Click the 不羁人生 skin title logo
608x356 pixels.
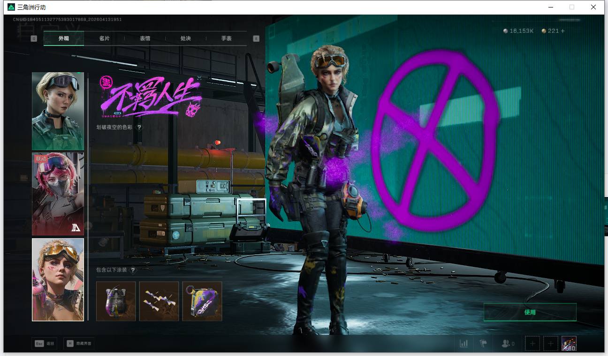150,97
